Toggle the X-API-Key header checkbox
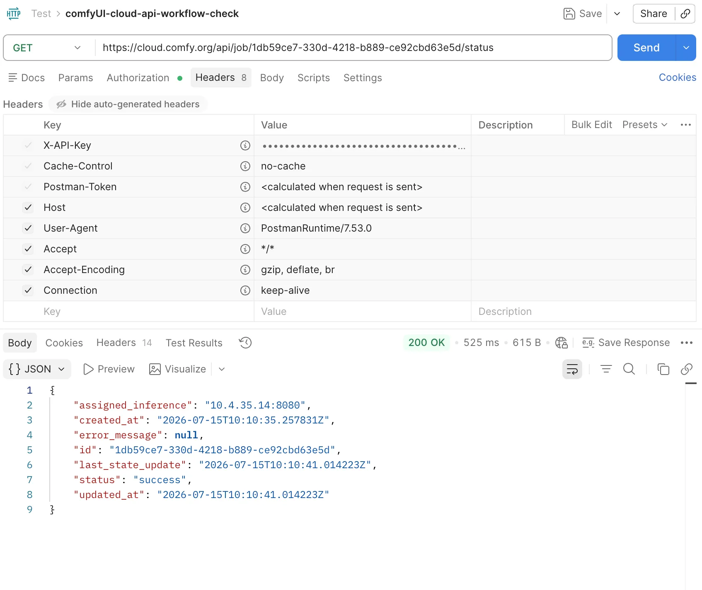The height and width of the screenshot is (590, 702). (x=28, y=145)
